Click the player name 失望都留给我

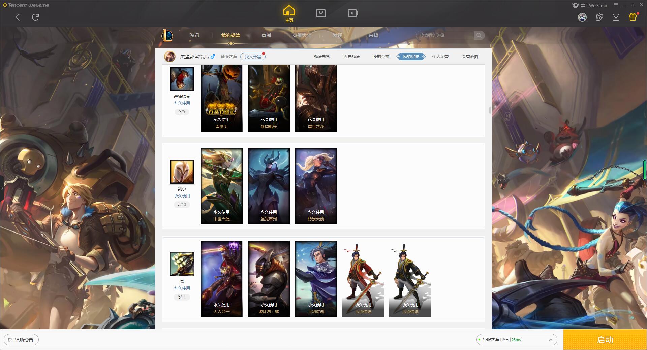pos(194,57)
